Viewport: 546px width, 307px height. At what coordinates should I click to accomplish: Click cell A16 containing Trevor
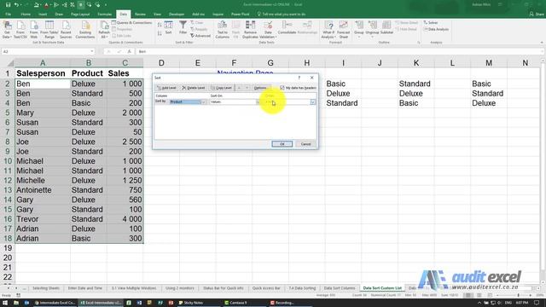tap(43, 219)
